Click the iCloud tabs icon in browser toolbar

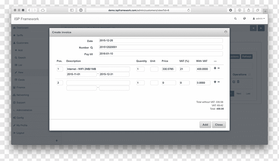click(43, 10)
